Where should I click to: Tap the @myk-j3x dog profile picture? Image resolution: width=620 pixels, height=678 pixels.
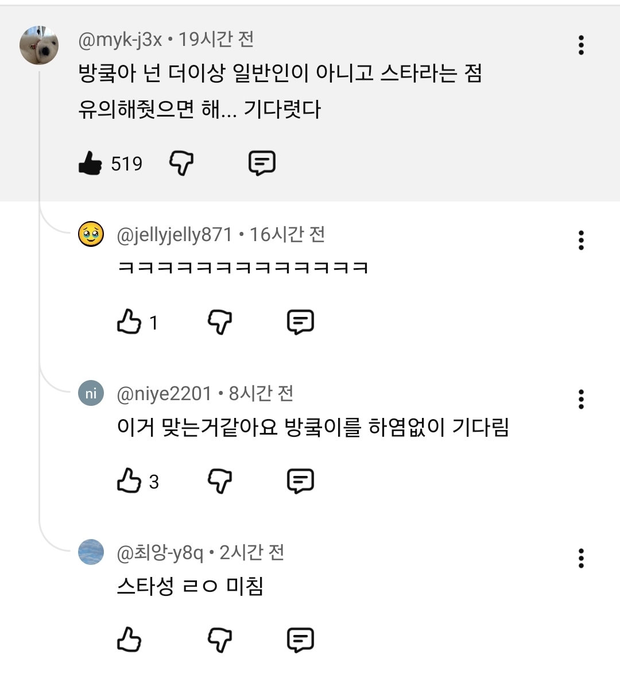(39, 45)
